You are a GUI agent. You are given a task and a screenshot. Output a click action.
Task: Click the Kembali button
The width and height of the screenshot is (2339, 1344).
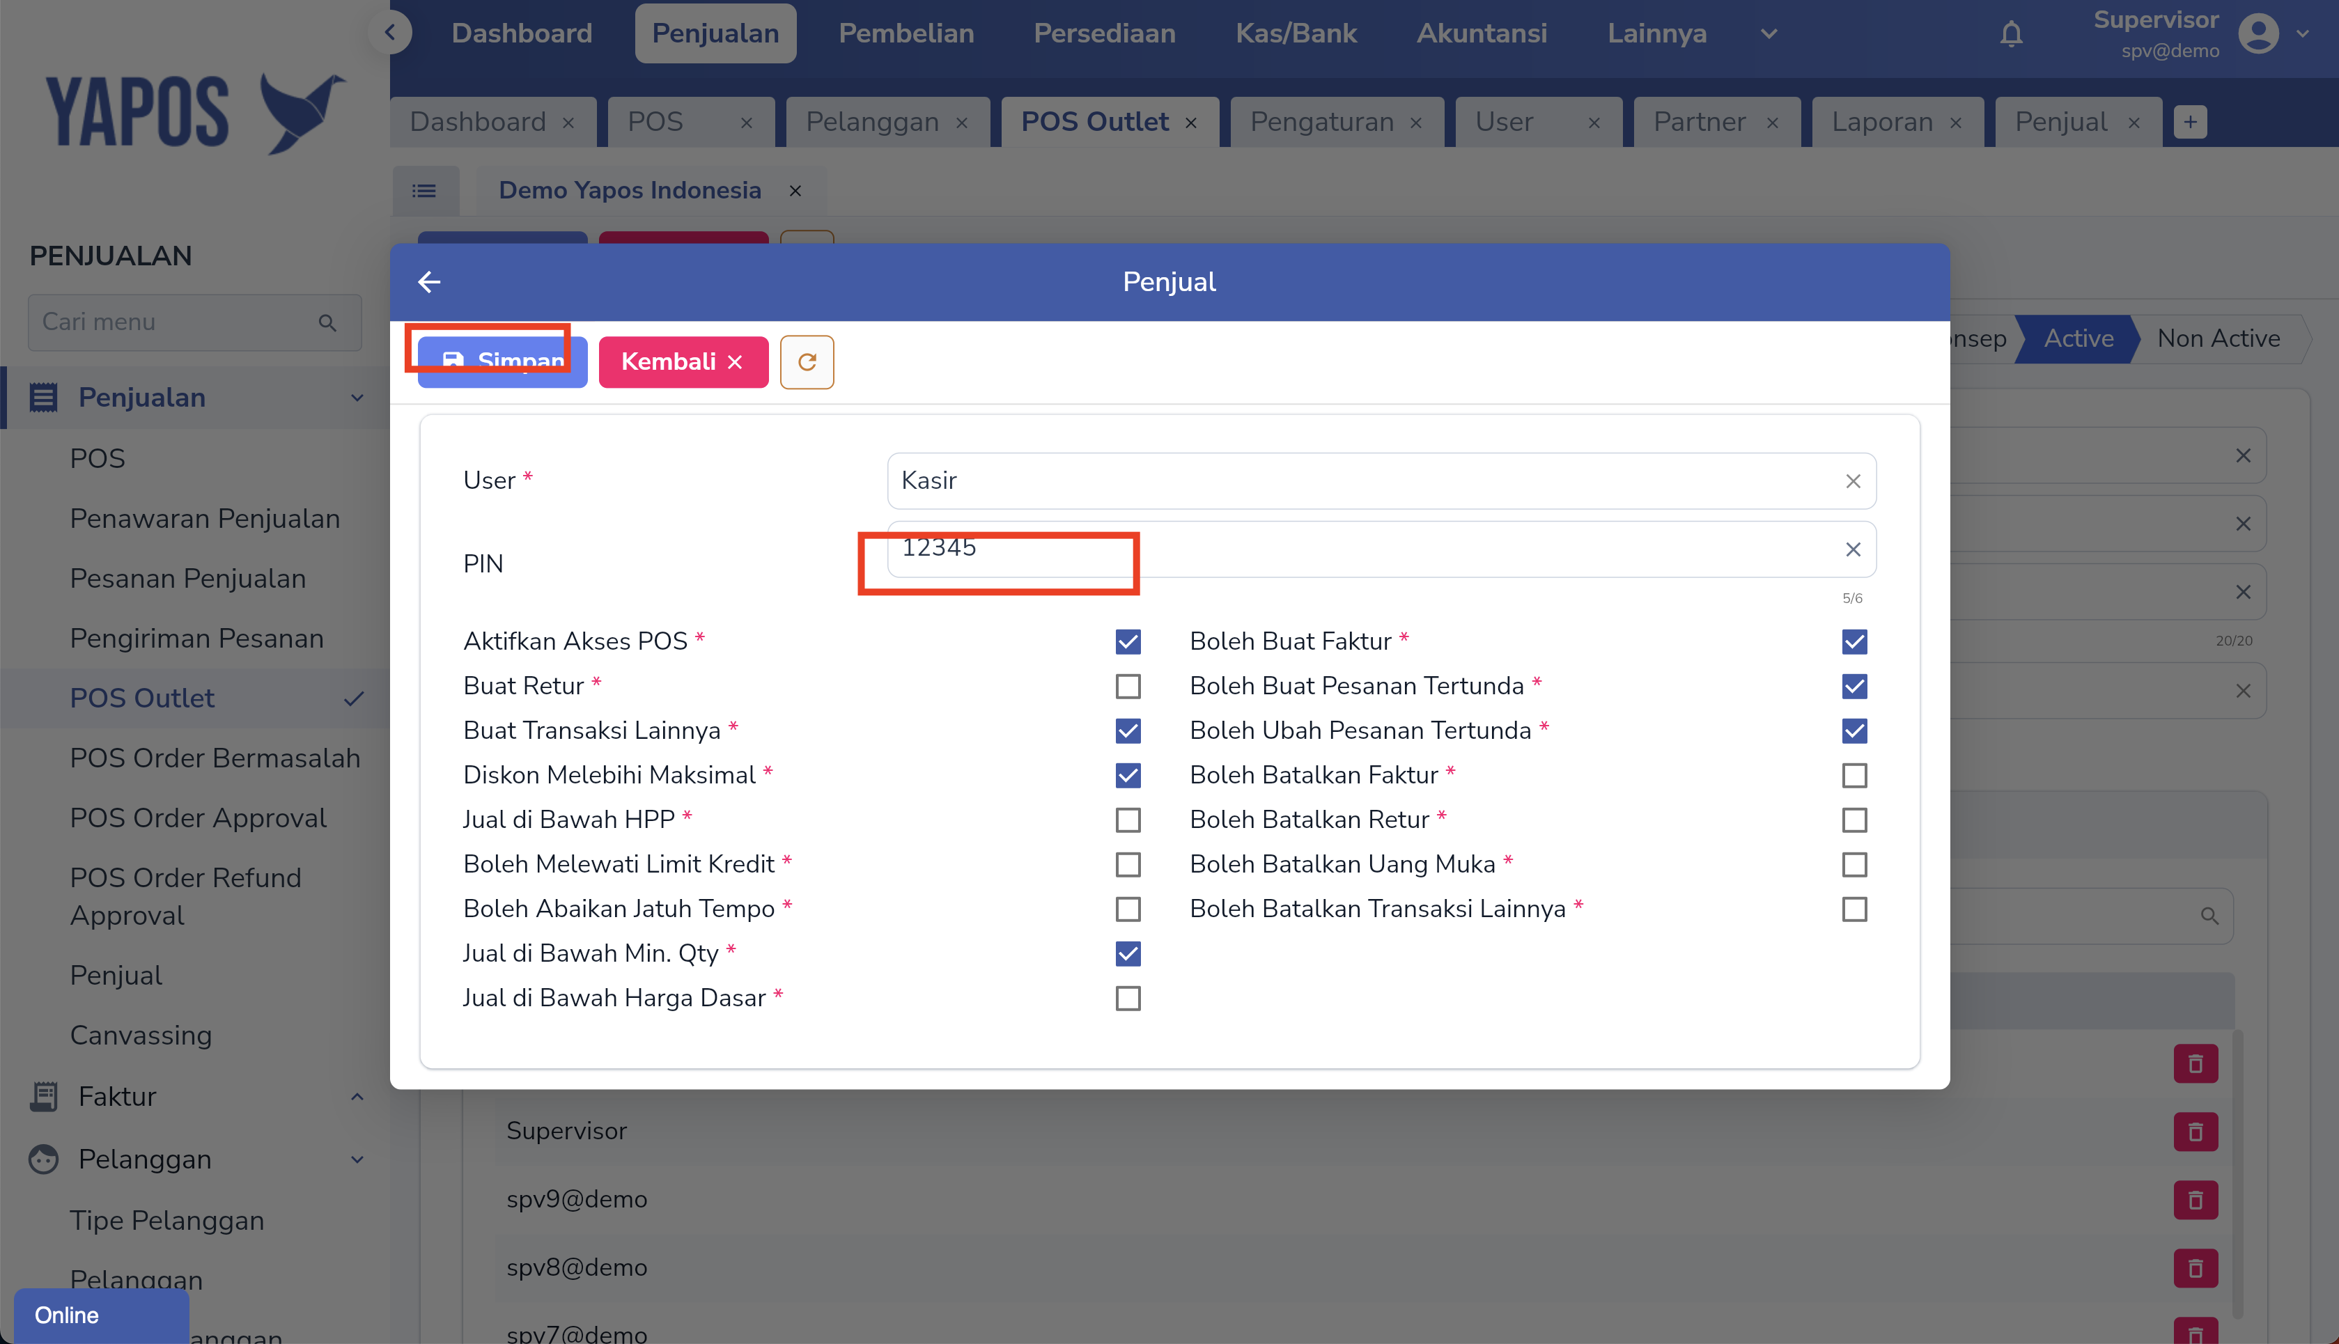point(683,362)
